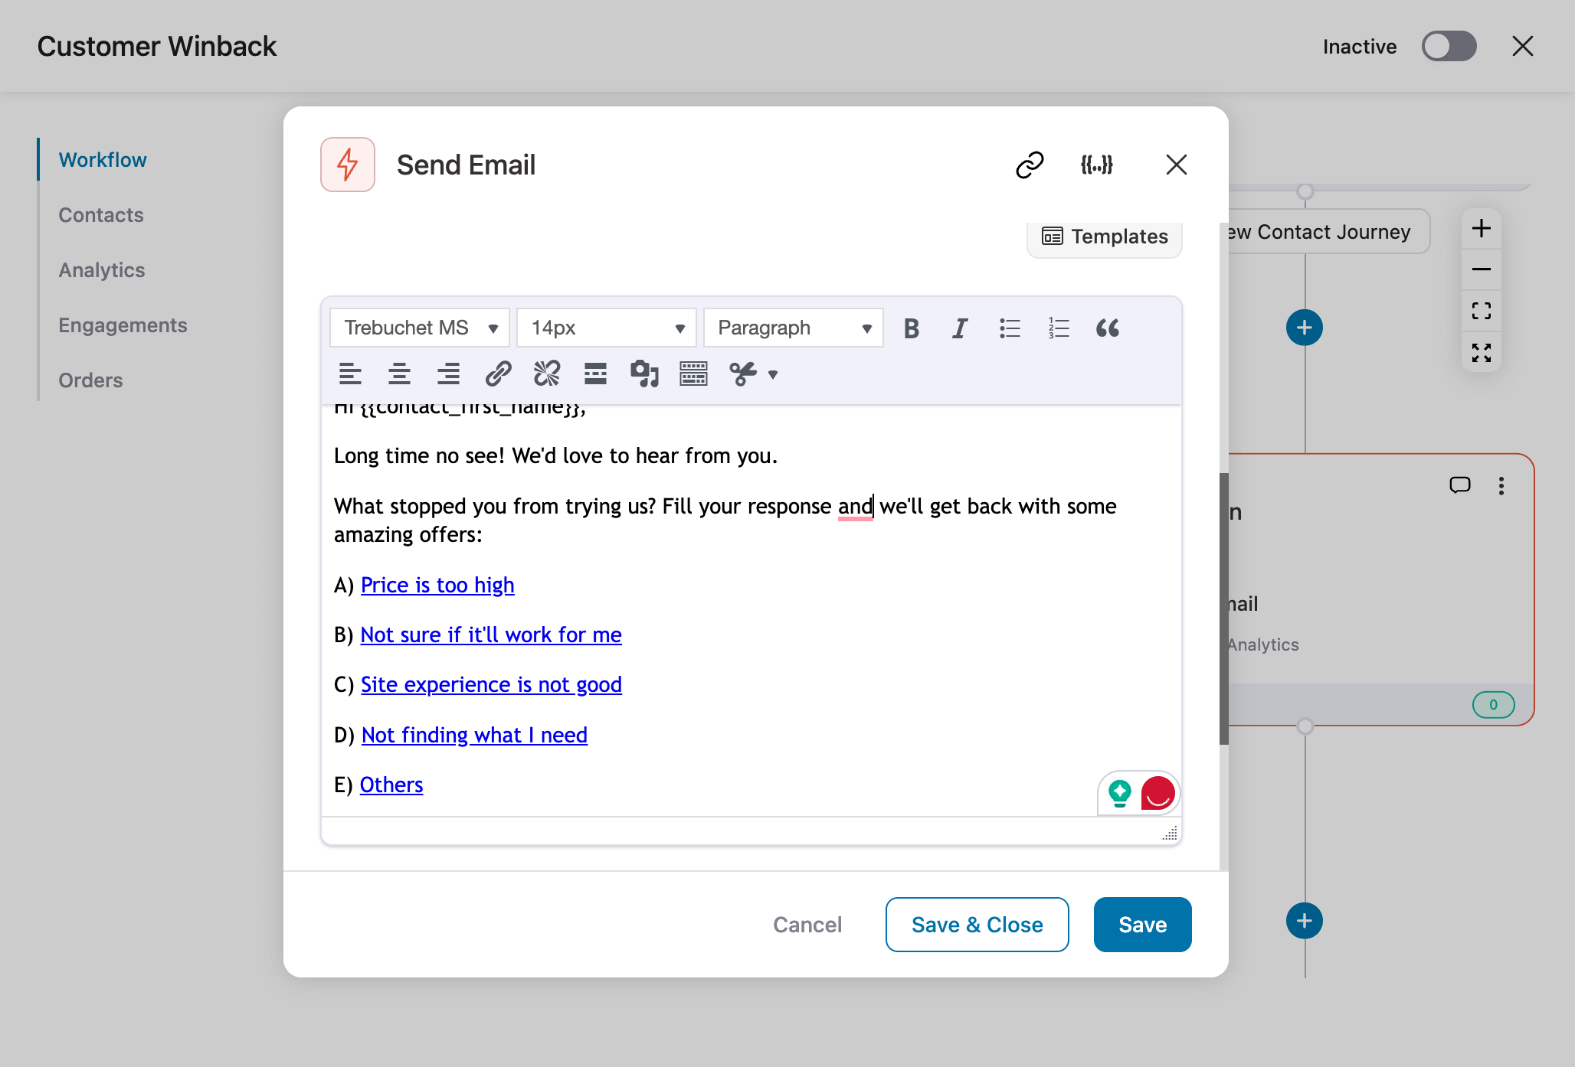Screen dimensions: 1575x1067
Task: Apply blockquote formatting
Action: pyautogui.click(x=1108, y=328)
